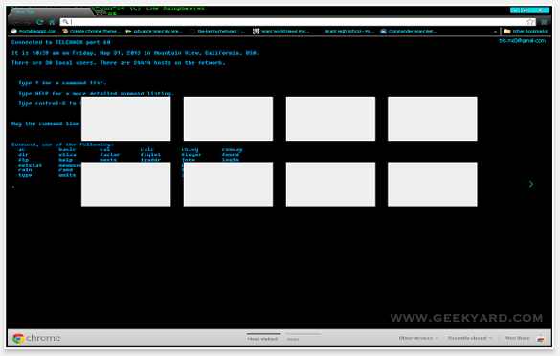The width and height of the screenshot is (560, 356).
Task: Open the Chrome menu icon
Action: [x=544, y=22]
